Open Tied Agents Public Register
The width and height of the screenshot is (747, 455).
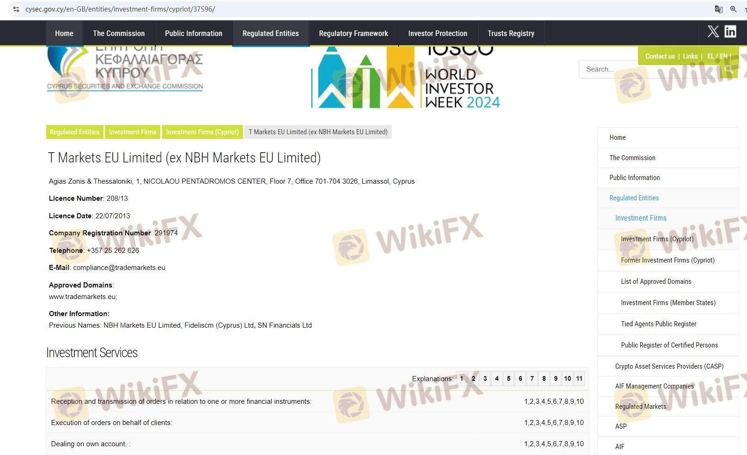click(x=668, y=324)
